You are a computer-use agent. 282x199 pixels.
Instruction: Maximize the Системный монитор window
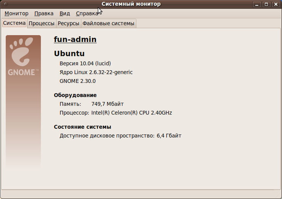[267, 4]
